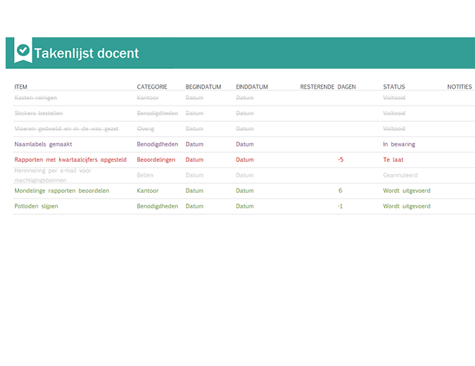Click begin date of Naamlabels gemaakt row

[x=194, y=144]
